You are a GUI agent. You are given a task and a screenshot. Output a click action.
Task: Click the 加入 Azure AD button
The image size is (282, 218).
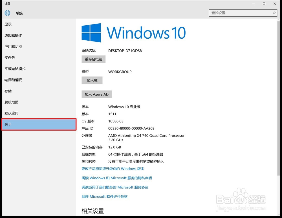(97, 94)
